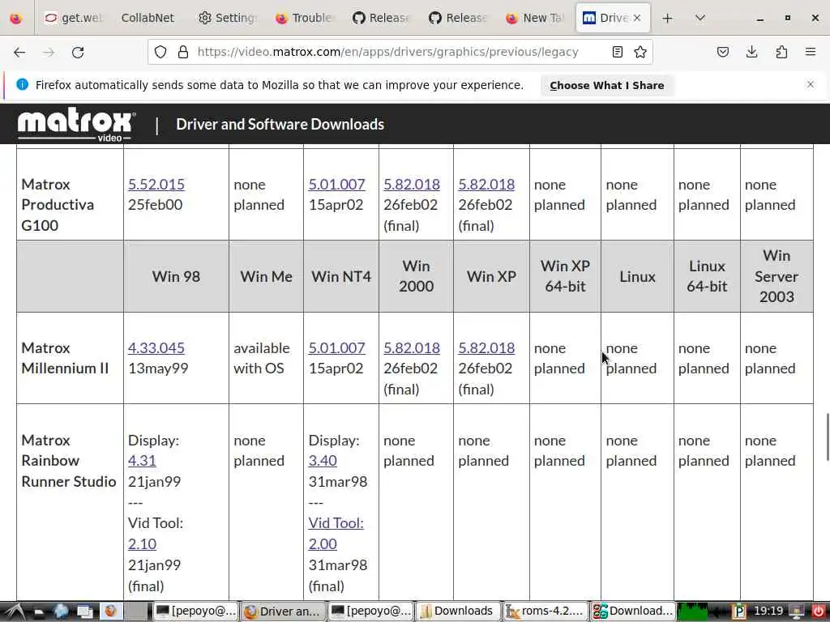The image size is (830, 622).
Task: Open the Firefox downloads panel
Action: 751,52
